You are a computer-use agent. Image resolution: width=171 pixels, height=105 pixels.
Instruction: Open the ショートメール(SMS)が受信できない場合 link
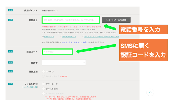102,37
